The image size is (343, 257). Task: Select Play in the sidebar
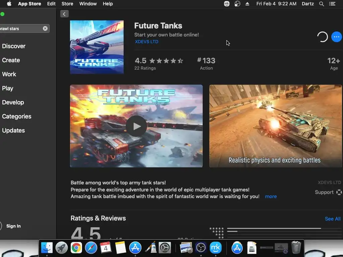(x=8, y=88)
